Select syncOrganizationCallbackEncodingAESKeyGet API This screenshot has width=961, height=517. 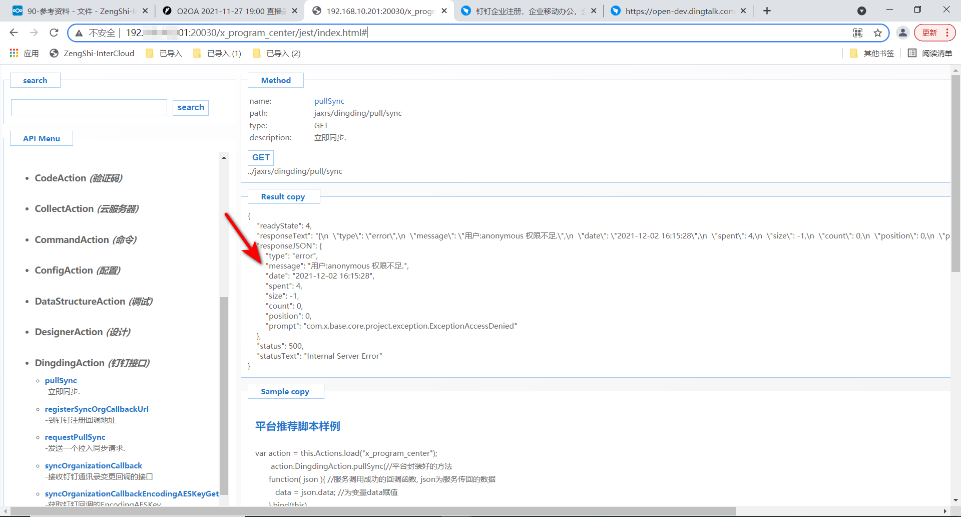[x=132, y=494]
